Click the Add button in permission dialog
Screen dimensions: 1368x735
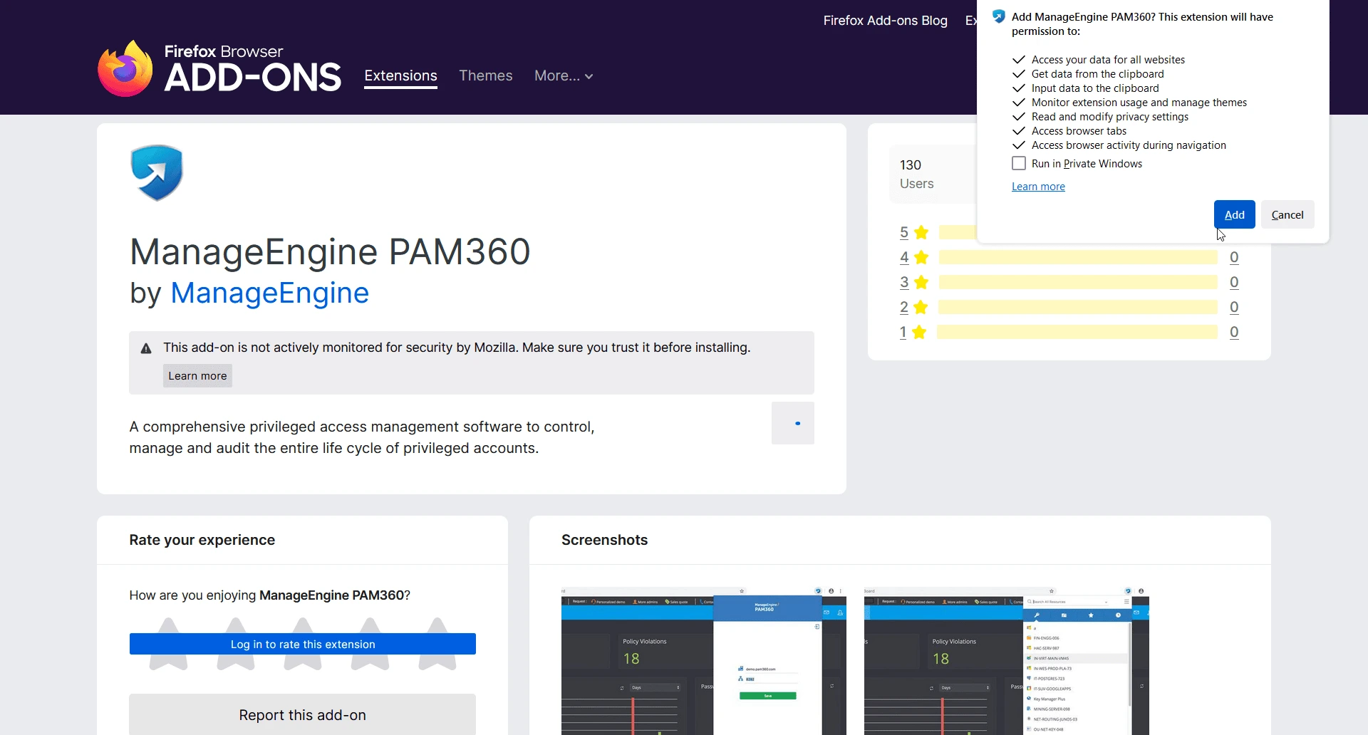pos(1234,214)
